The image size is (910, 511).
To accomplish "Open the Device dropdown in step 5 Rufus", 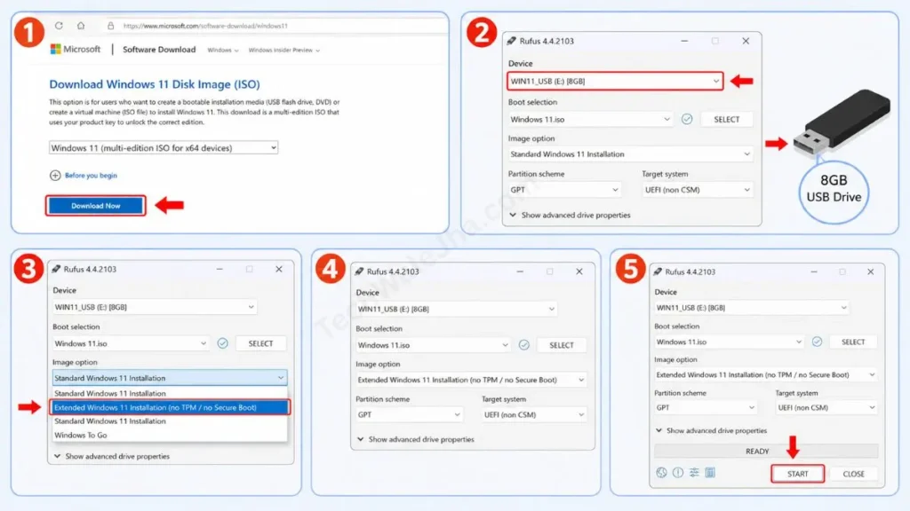I will click(752, 308).
